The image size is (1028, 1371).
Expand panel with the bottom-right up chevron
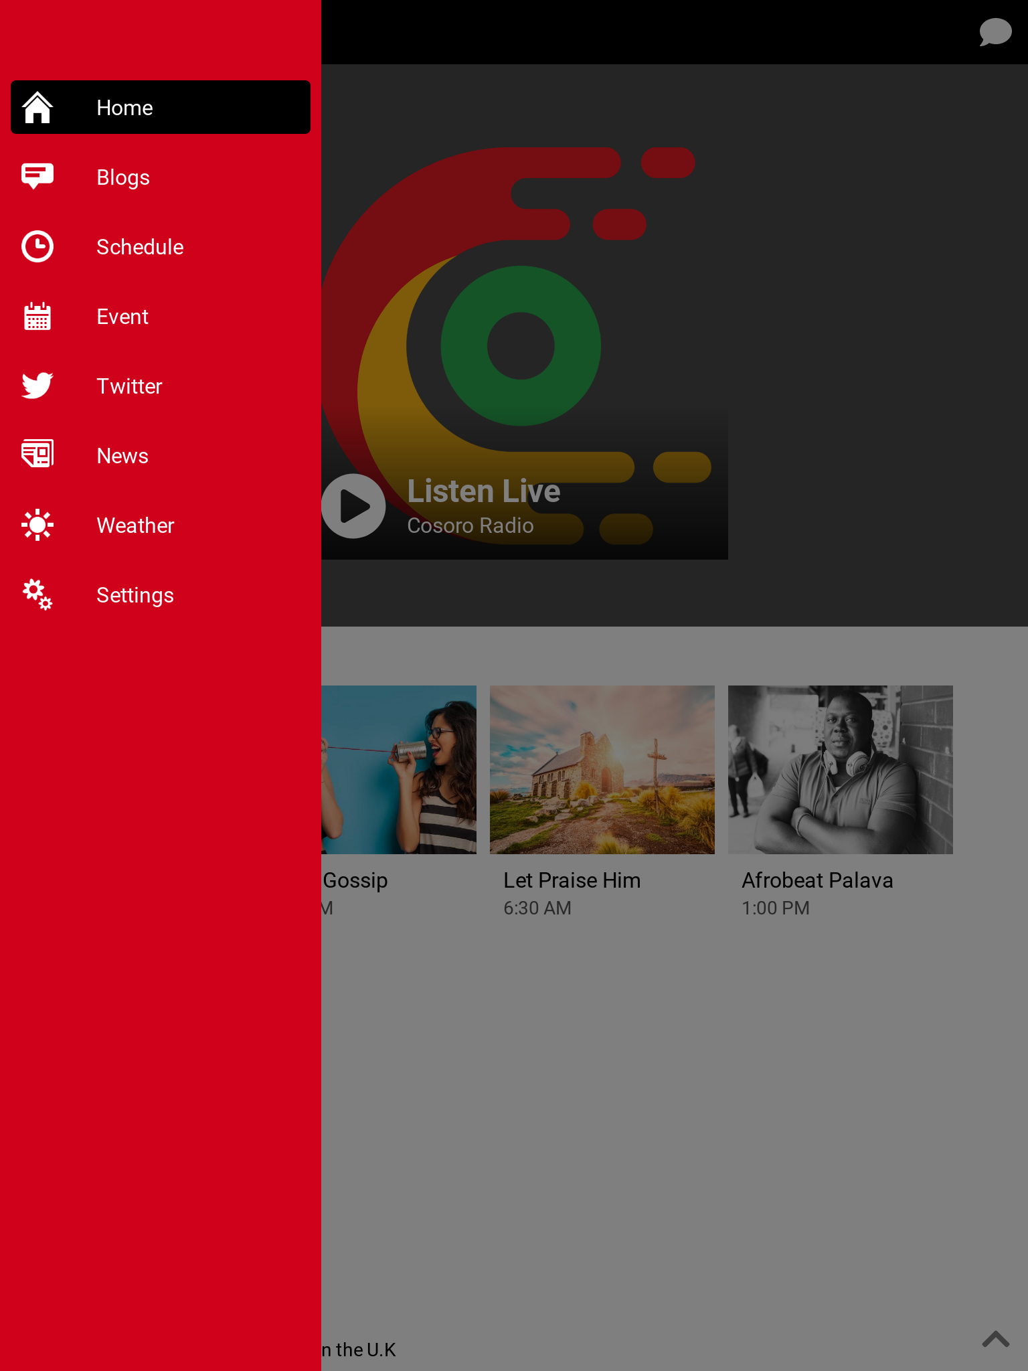tap(995, 1339)
